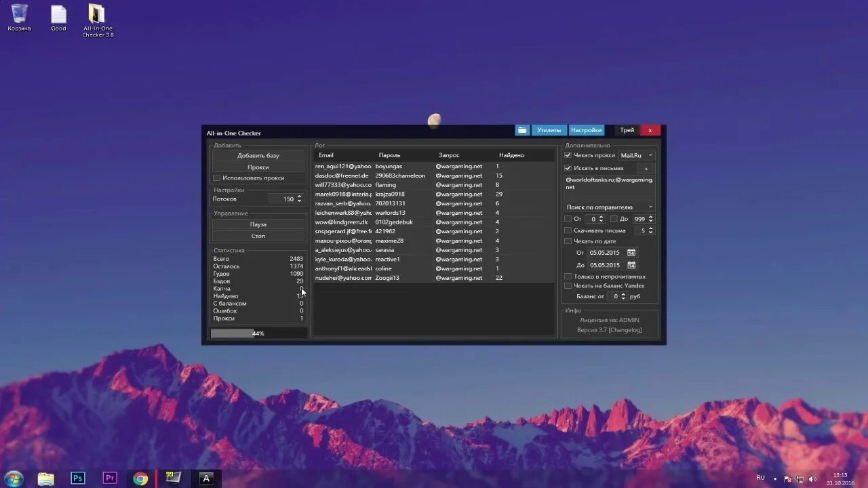Toggle the Использовать прокси checkbox
The height and width of the screenshot is (488, 868).
(216, 178)
